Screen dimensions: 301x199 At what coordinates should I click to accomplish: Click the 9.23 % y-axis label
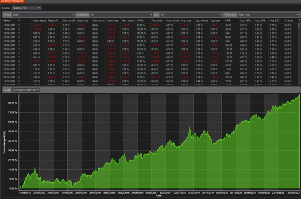(x=13, y=179)
